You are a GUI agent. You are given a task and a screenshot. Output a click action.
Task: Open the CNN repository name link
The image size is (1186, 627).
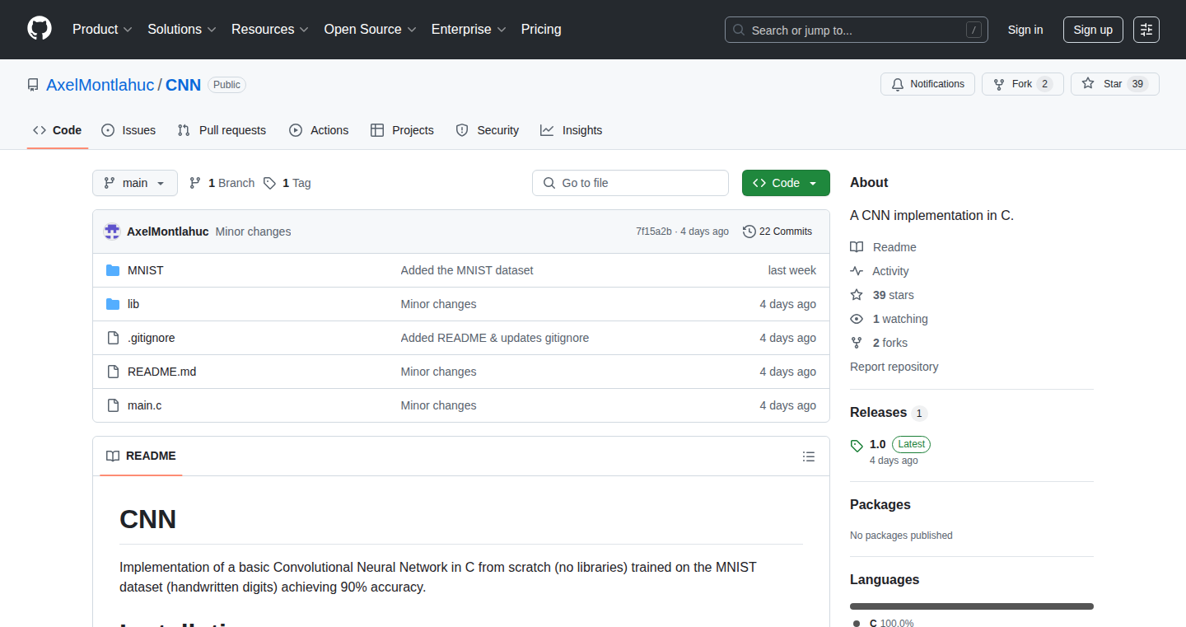tap(184, 85)
